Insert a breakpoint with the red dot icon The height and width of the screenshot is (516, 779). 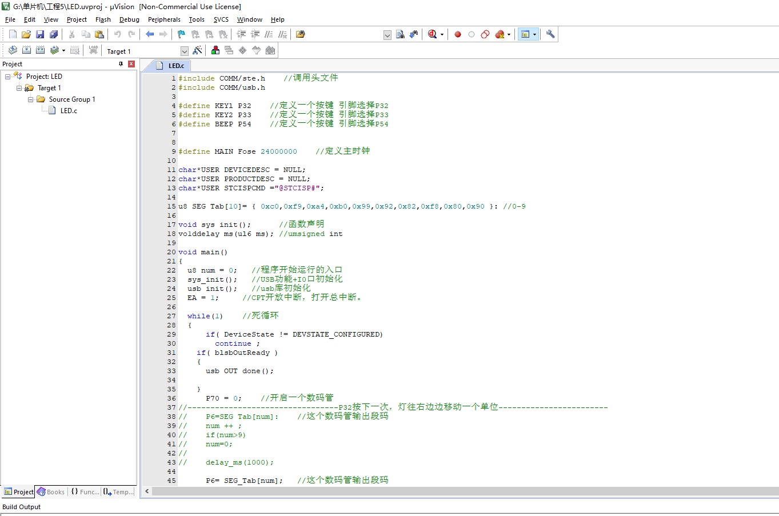click(458, 34)
